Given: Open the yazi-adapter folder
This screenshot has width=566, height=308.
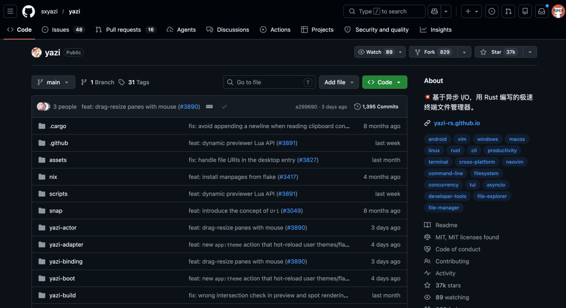Looking at the screenshot, I should click(66, 245).
